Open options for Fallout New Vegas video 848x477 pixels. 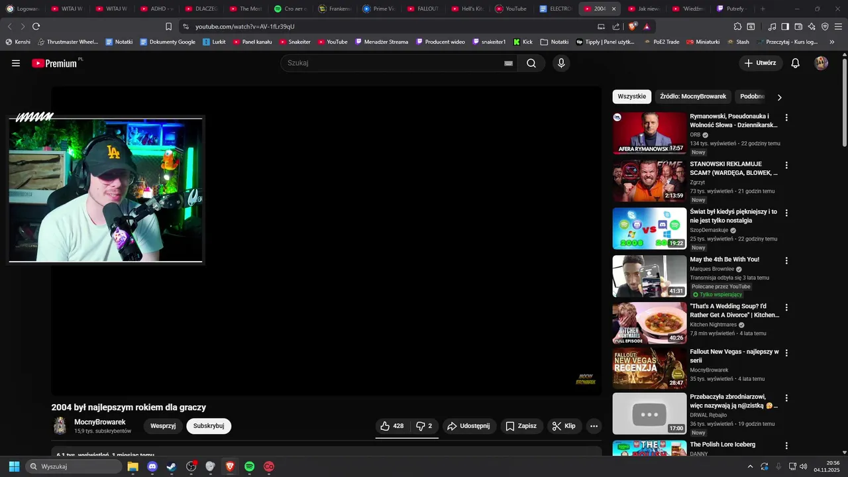tap(786, 352)
